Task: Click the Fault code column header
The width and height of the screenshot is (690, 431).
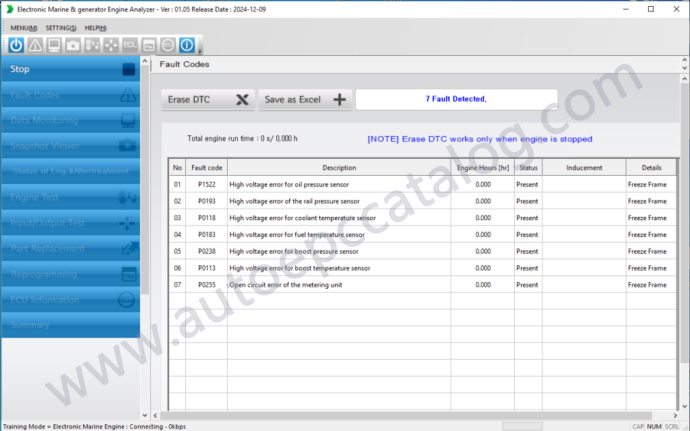Action: click(206, 168)
